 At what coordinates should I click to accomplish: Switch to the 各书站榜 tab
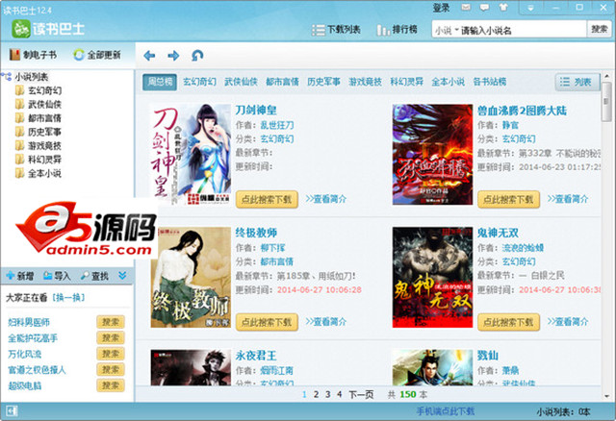pyautogui.click(x=490, y=82)
